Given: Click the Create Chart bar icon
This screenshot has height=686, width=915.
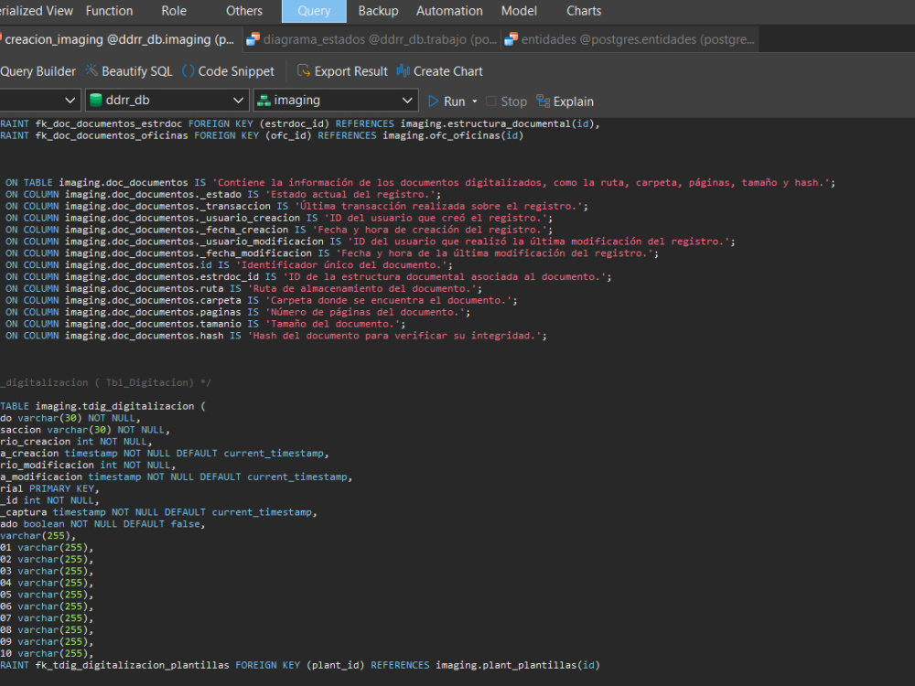Looking at the screenshot, I should tap(404, 70).
